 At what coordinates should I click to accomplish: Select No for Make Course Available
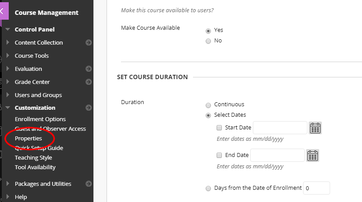pyautogui.click(x=208, y=41)
